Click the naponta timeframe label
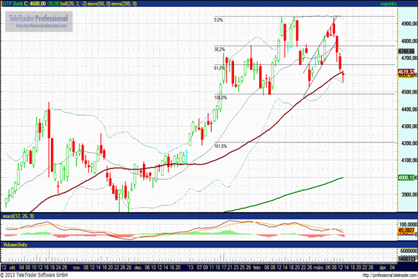Image resolution: width=418 pixels, height=279 pixels. (402, 4)
